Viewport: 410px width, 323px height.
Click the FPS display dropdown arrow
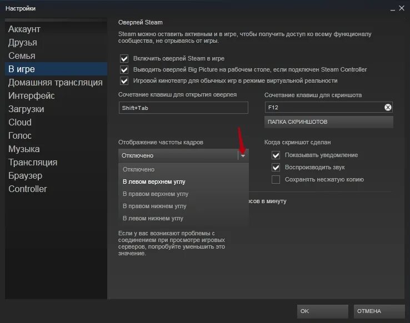point(243,155)
